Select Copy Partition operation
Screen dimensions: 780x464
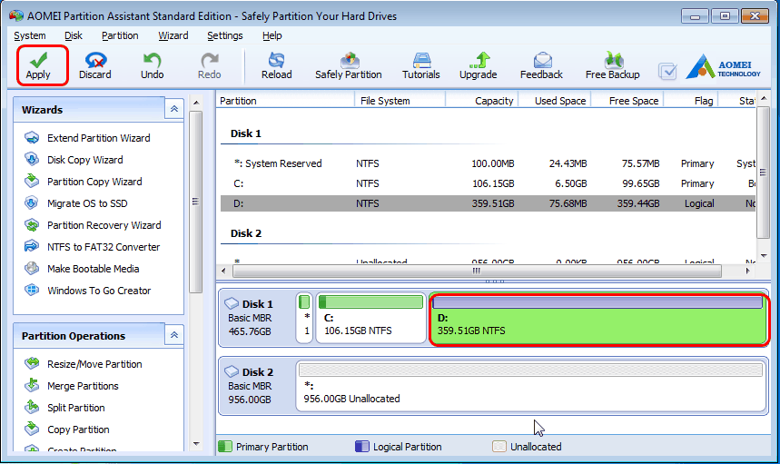tap(78, 429)
